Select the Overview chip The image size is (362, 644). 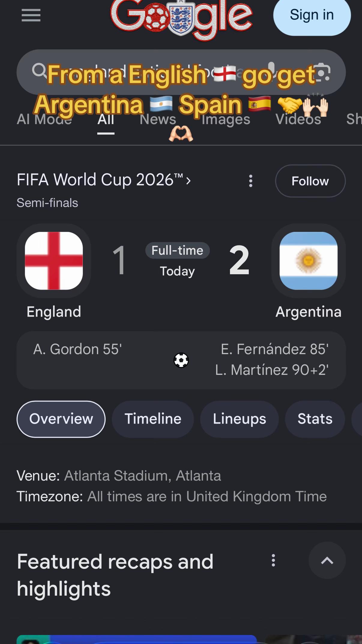(61, 419)
